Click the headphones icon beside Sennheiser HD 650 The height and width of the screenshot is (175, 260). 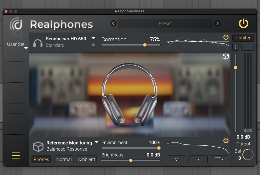[38, 43]
